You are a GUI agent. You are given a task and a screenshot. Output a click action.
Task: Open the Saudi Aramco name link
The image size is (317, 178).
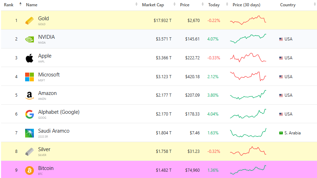pyautogui.click(x=54, y=131)
